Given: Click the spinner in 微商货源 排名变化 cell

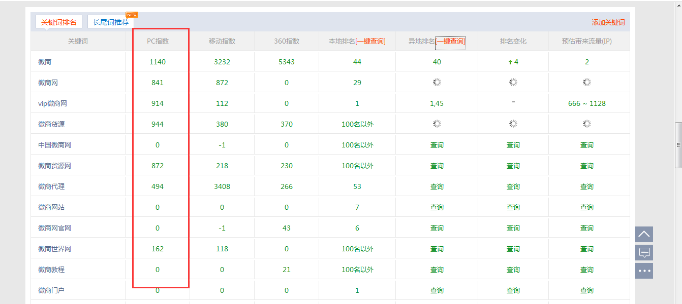Looking at the screenshot, I should coord(512,123).
